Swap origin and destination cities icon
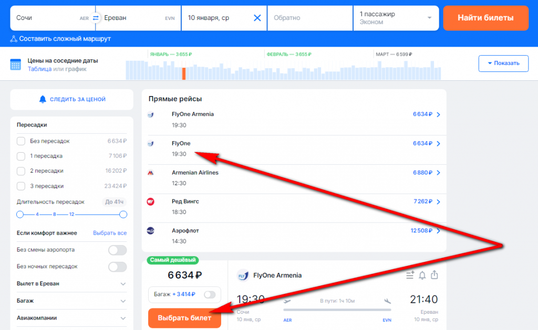 coord(96,18)
